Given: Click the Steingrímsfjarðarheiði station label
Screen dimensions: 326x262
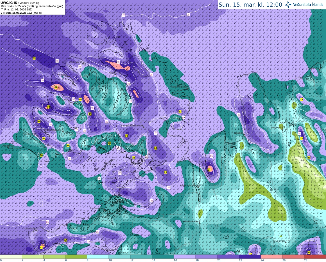Looking at the screenshot, I should (132, 125).
